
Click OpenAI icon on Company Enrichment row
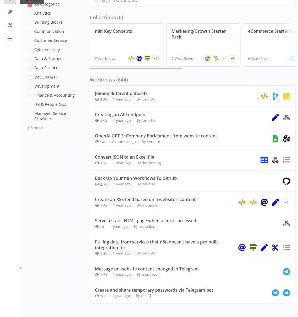(286, 139)
